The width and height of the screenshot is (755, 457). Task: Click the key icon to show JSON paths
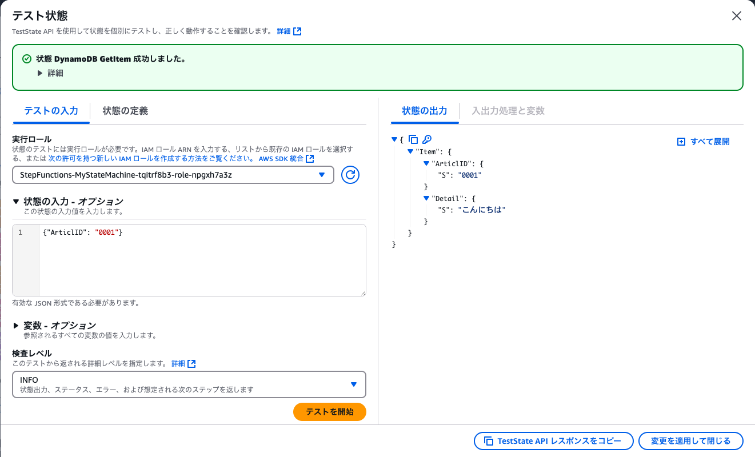[x=426, y=139]
